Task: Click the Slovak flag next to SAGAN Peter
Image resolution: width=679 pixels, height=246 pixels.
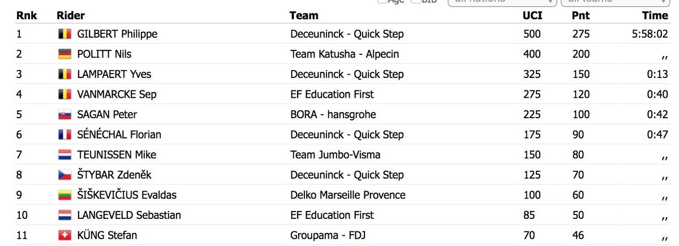Action: 65,115
